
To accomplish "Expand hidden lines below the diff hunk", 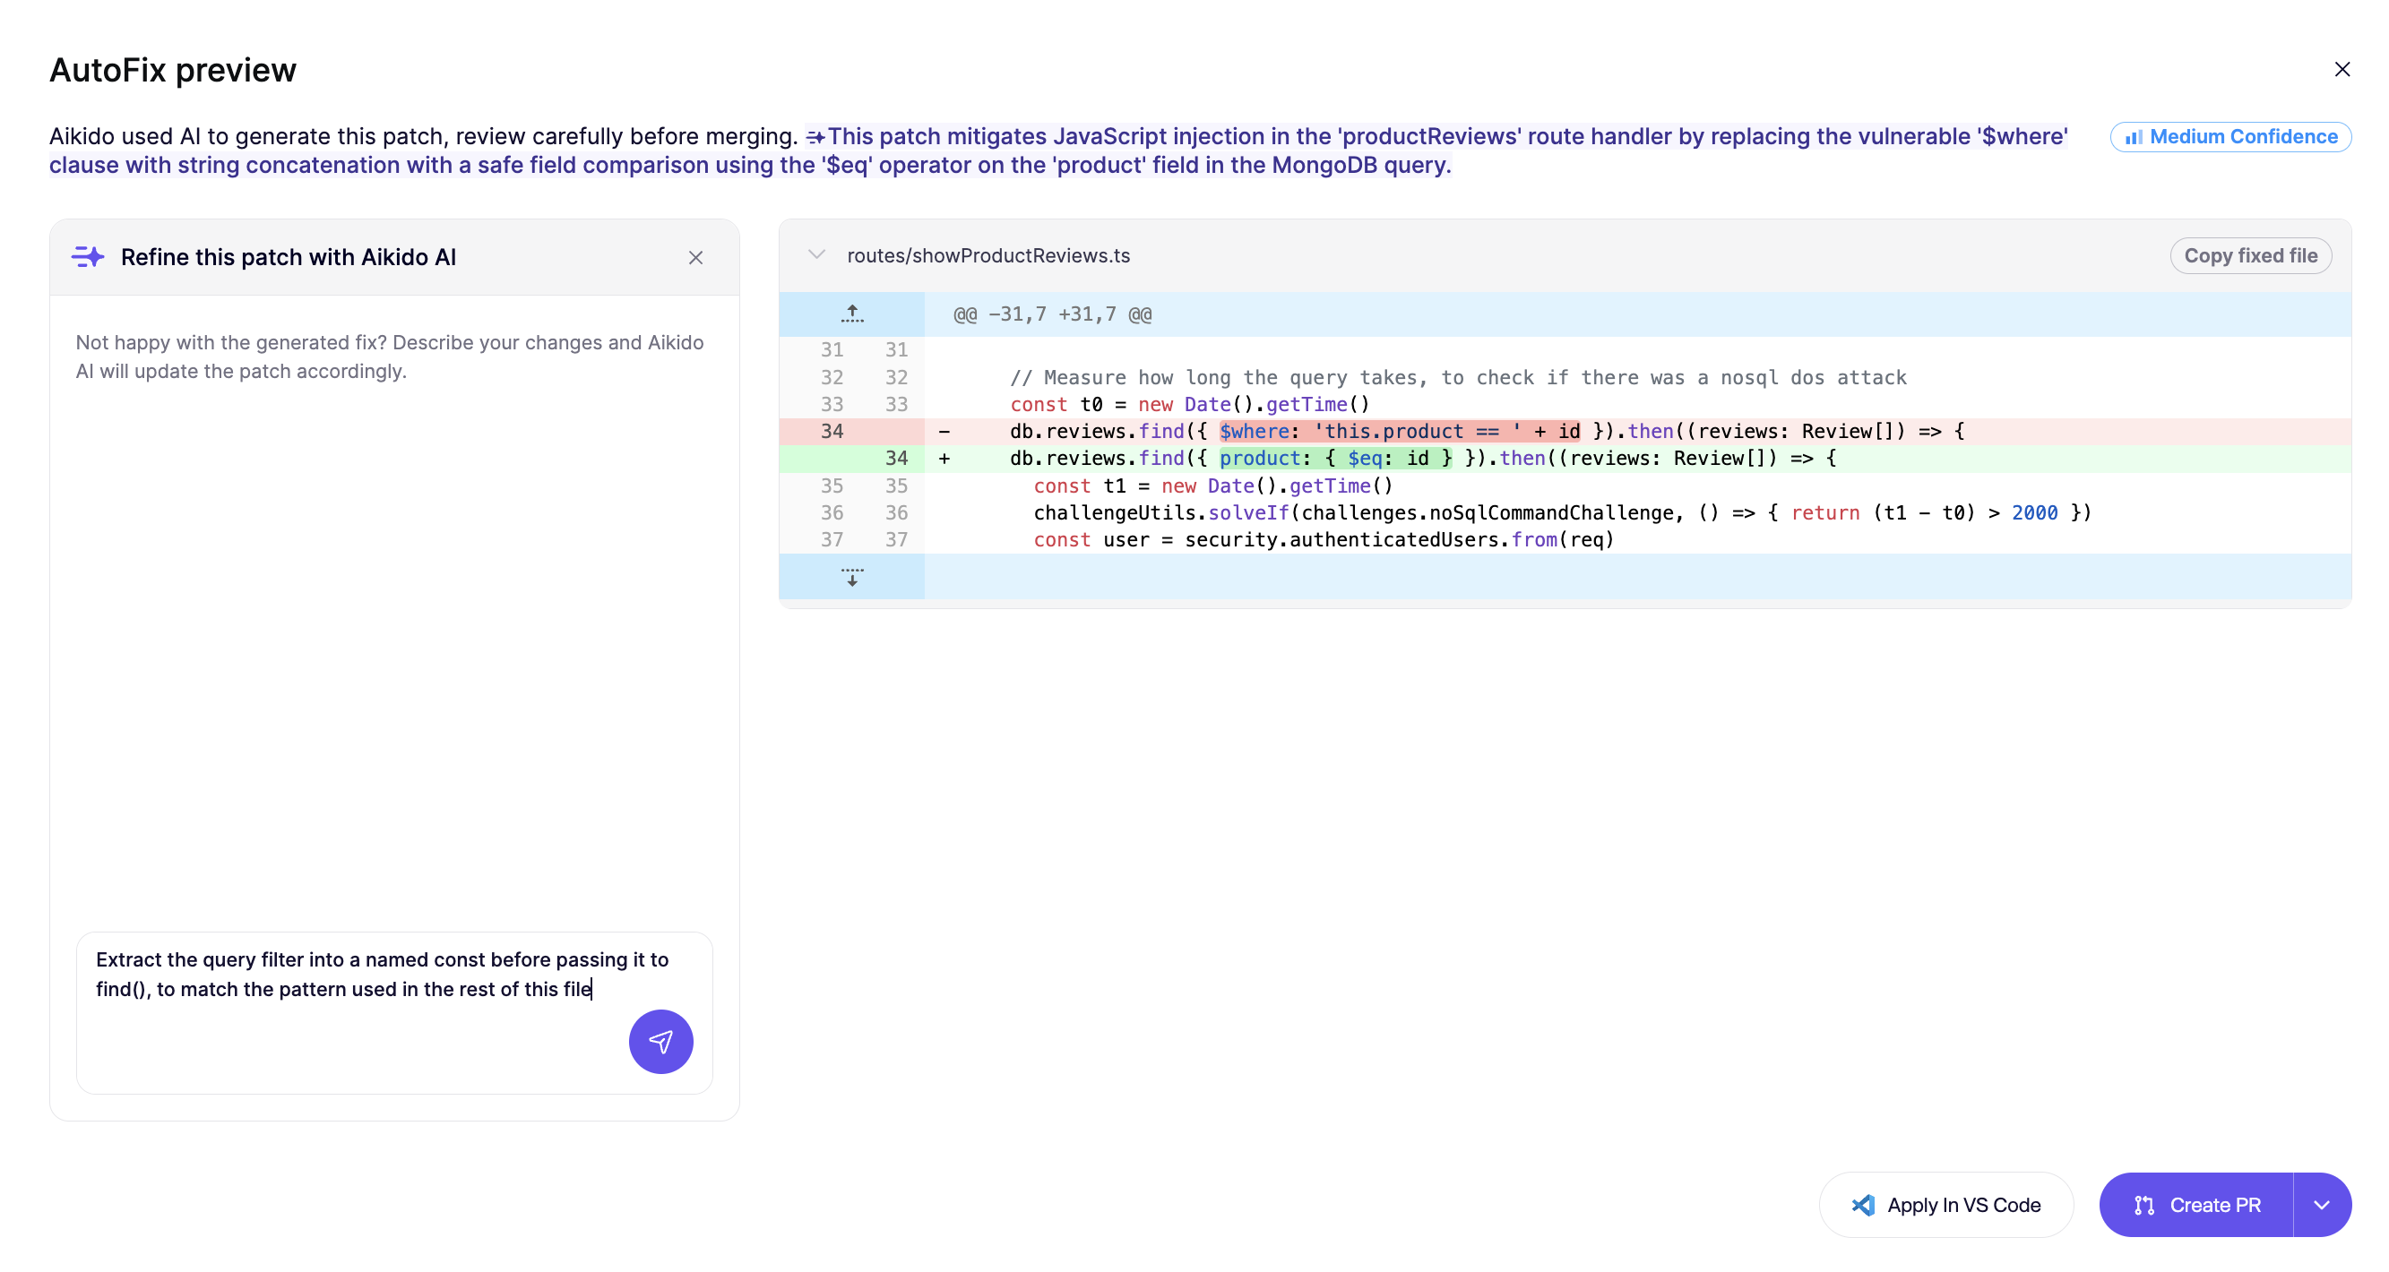I will 851,577.
